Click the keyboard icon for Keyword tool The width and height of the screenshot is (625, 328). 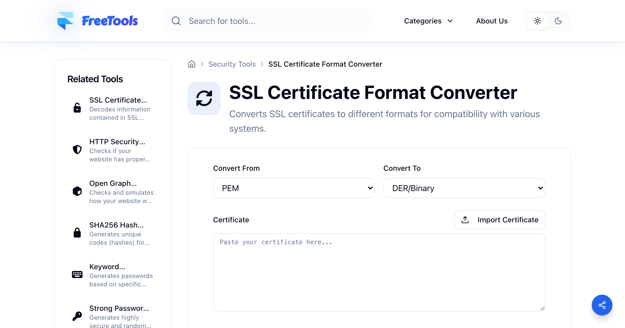point(77,274)
